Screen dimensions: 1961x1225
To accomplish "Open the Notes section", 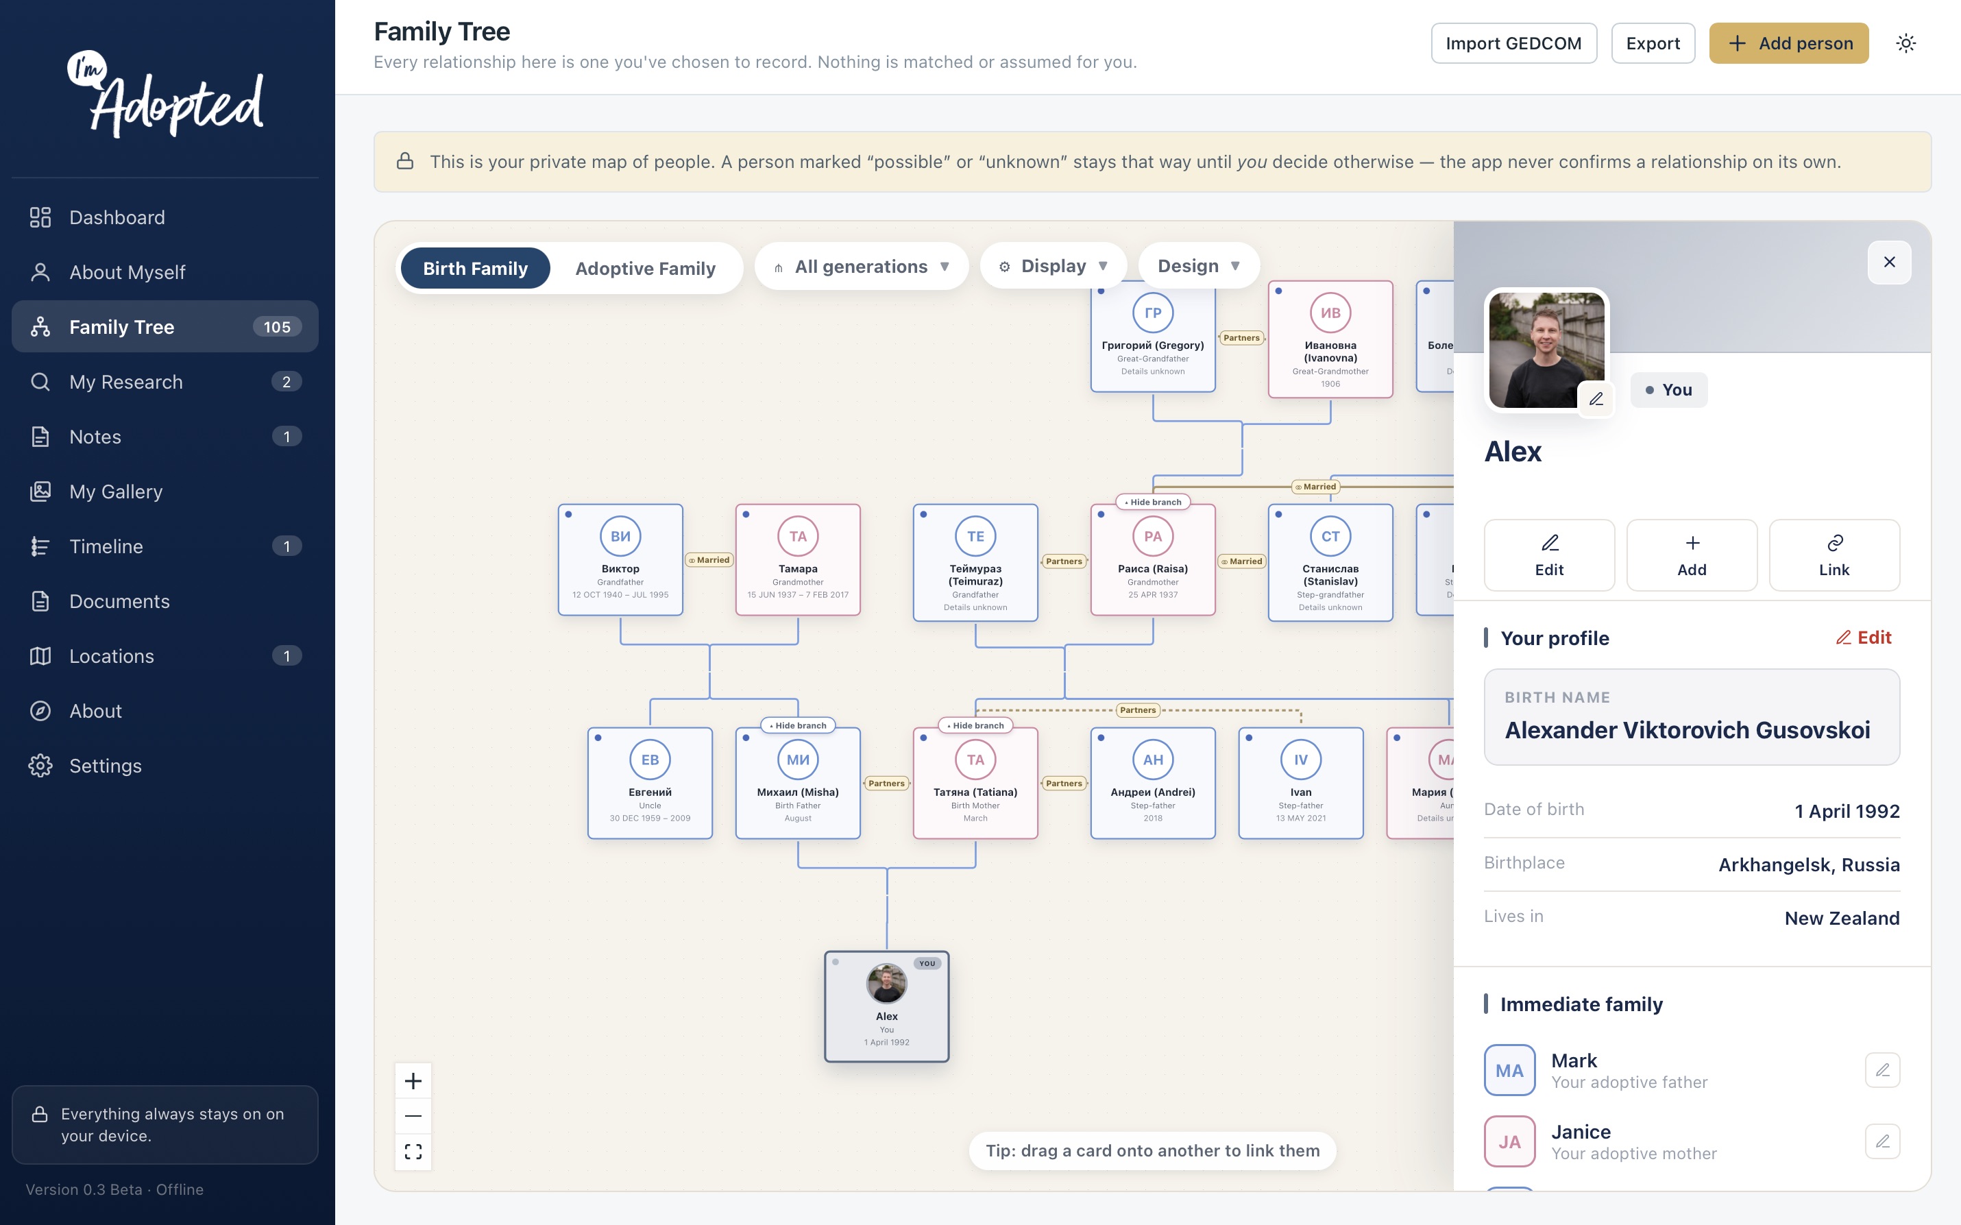I will 165,437.
